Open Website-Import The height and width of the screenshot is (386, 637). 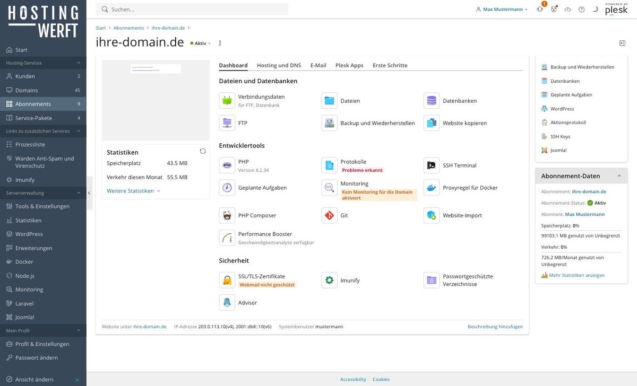pyautogui.click(x=432, y=215)
